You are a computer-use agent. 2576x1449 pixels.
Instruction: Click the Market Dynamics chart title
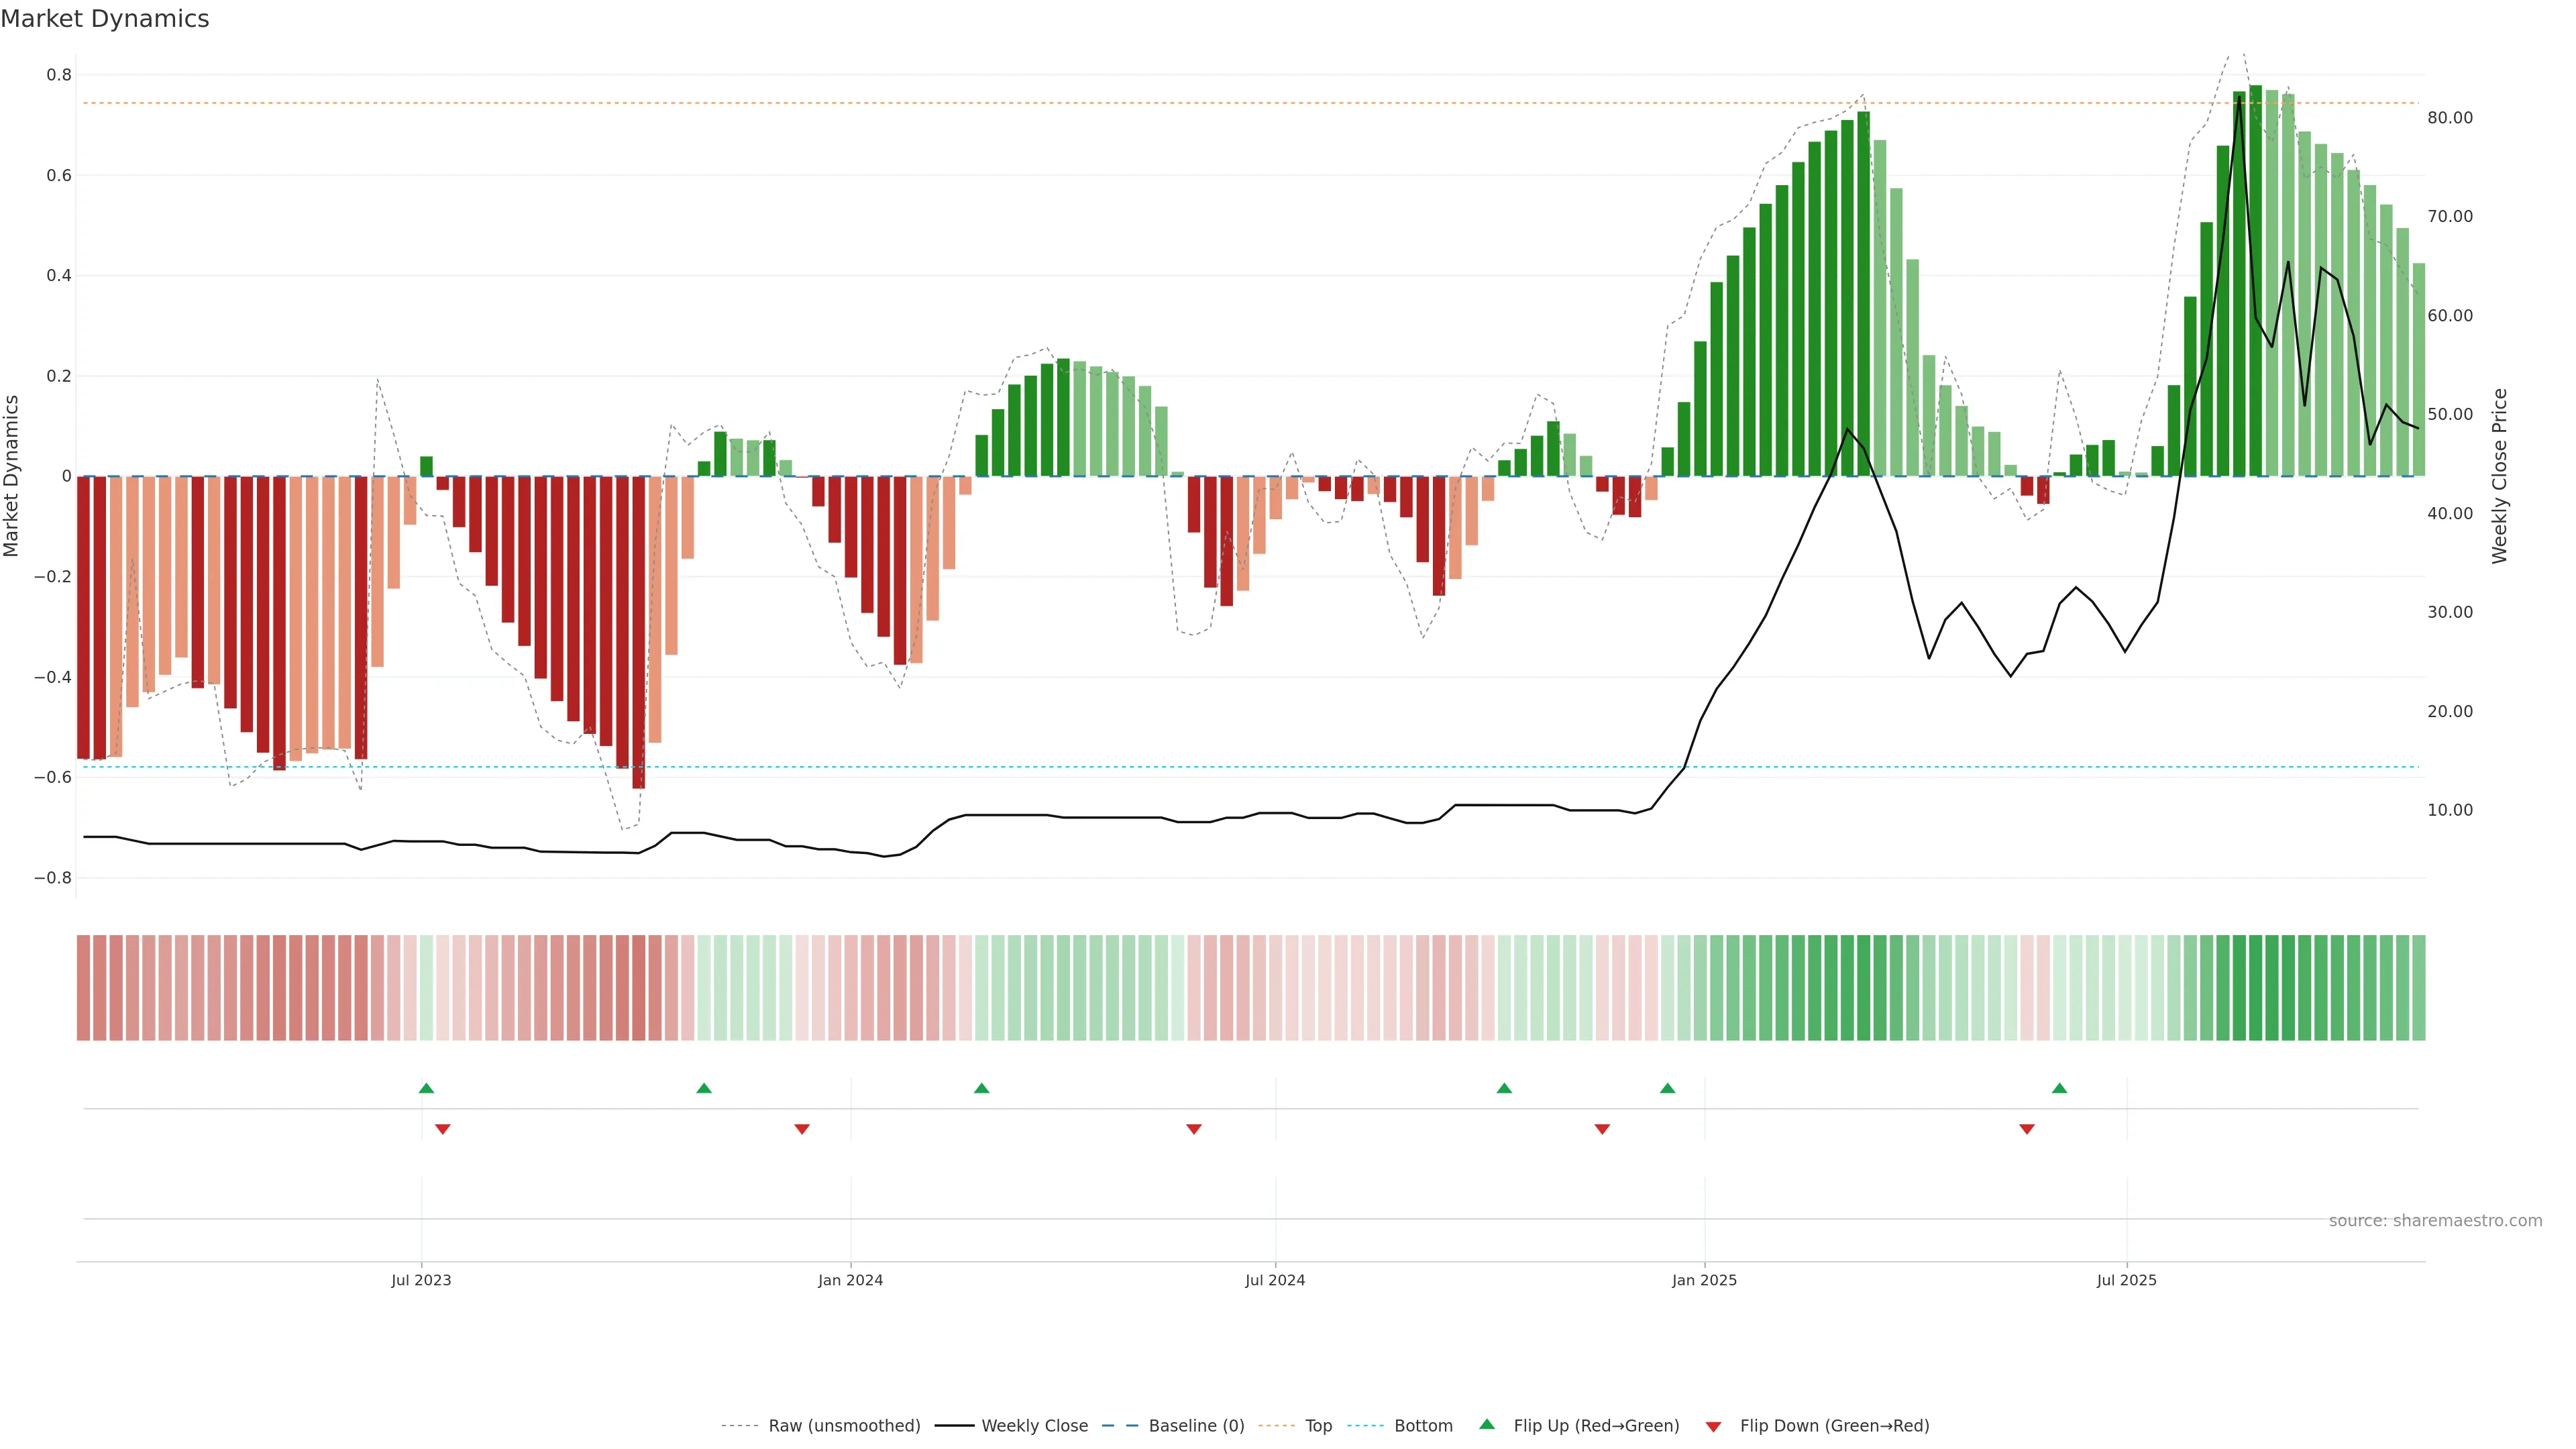(105, 19)
